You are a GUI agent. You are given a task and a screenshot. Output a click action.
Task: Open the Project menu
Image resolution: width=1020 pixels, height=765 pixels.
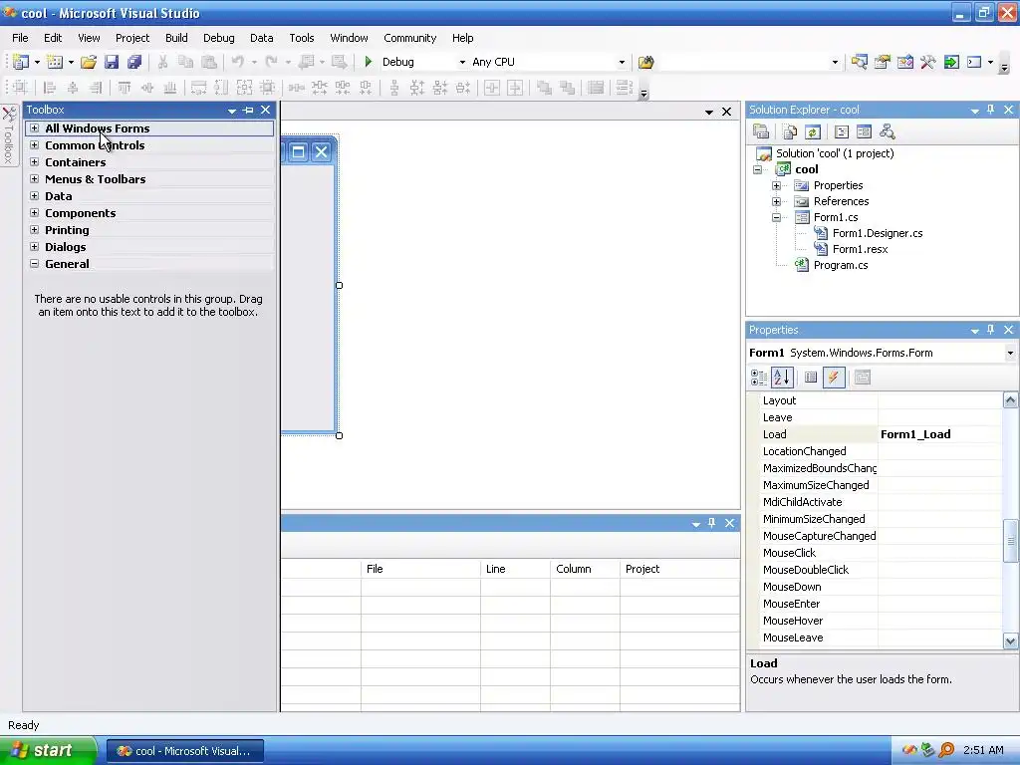[132, 38]
